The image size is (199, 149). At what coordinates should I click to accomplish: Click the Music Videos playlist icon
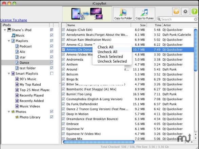pyautogui.click(x=17, y=106)
